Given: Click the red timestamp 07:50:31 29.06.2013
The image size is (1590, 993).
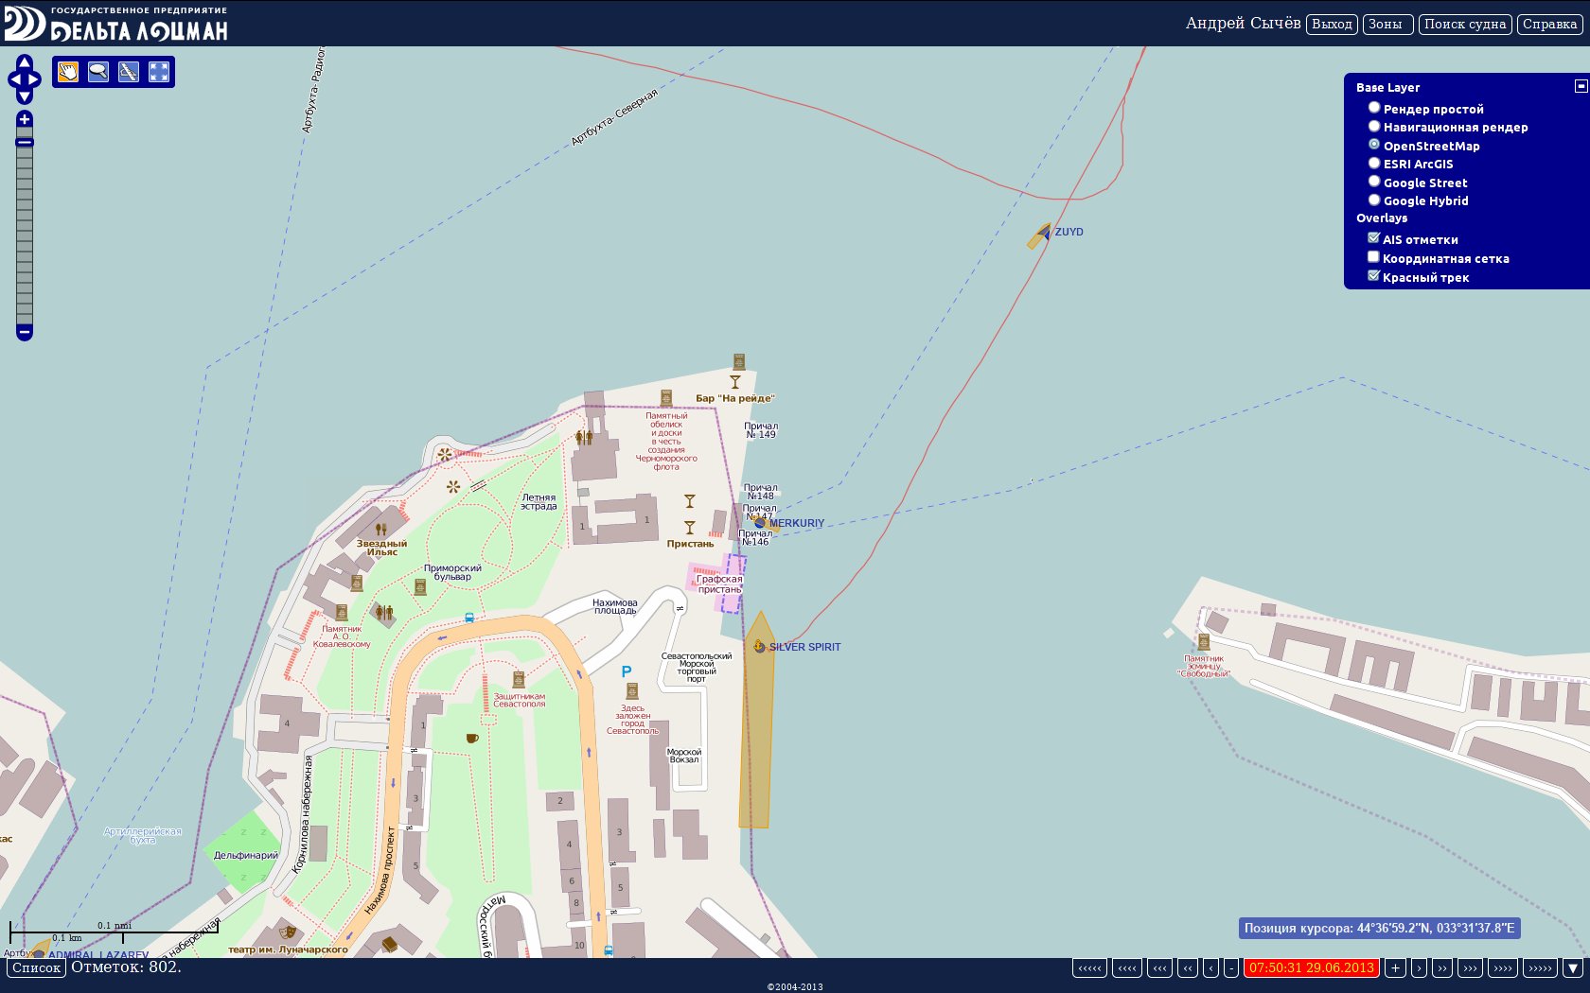Looking at the screenshot, I should point(1311,967).
